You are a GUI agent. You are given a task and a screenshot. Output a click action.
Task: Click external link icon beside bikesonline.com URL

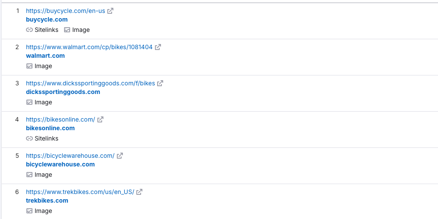pos(100,119)
